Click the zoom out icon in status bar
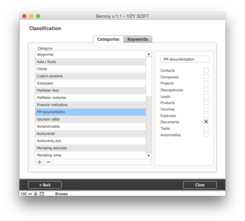This screenshot has height=221, width=245. 31,194
